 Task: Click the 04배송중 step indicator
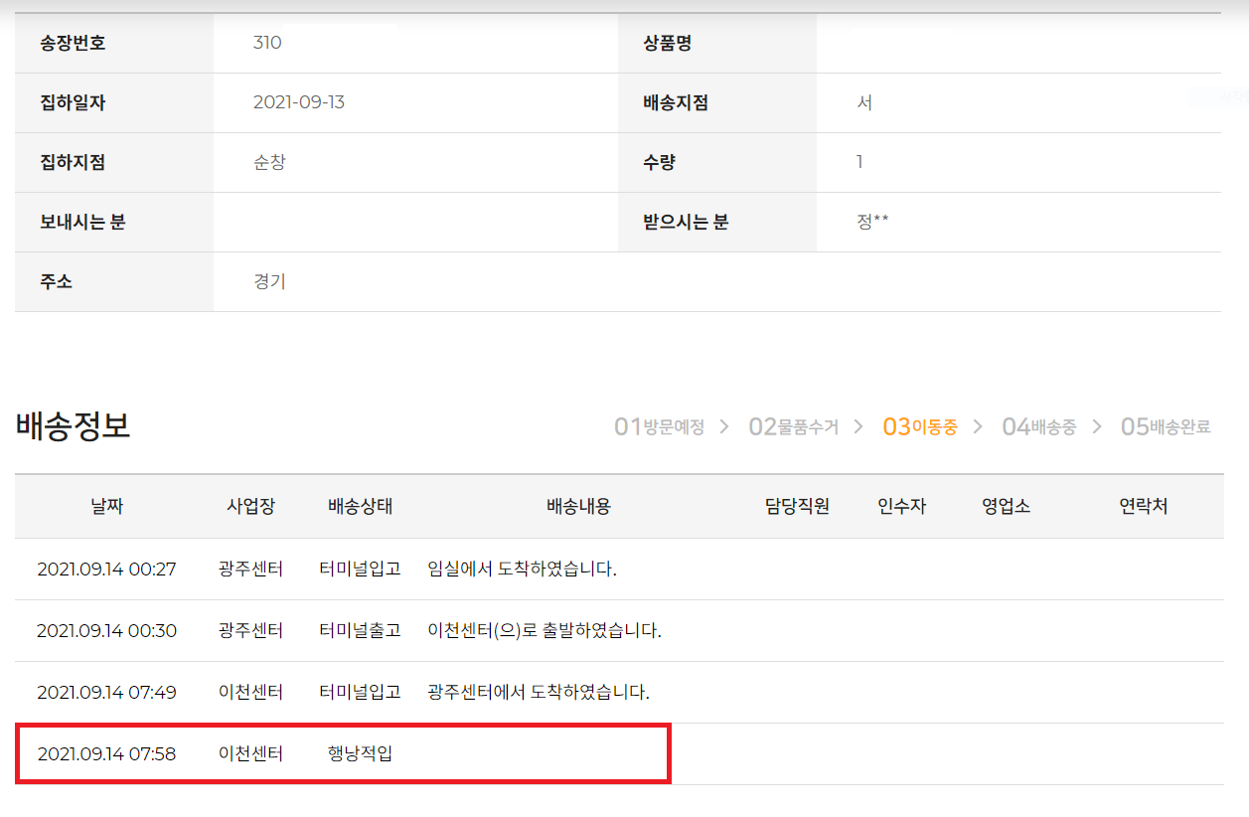click(x=1039, y=427)
